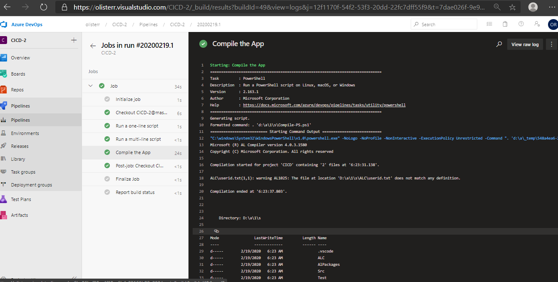Click the Releases rocket icon
Image resolution: width=558 pixels, height=282 pixels.
point(4,146)
